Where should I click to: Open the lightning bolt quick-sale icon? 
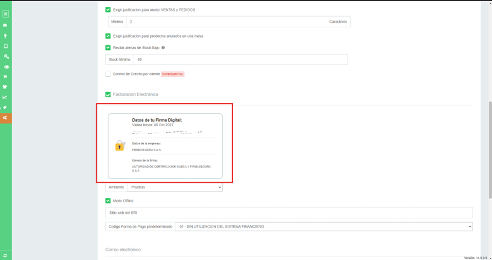(6, 36)
